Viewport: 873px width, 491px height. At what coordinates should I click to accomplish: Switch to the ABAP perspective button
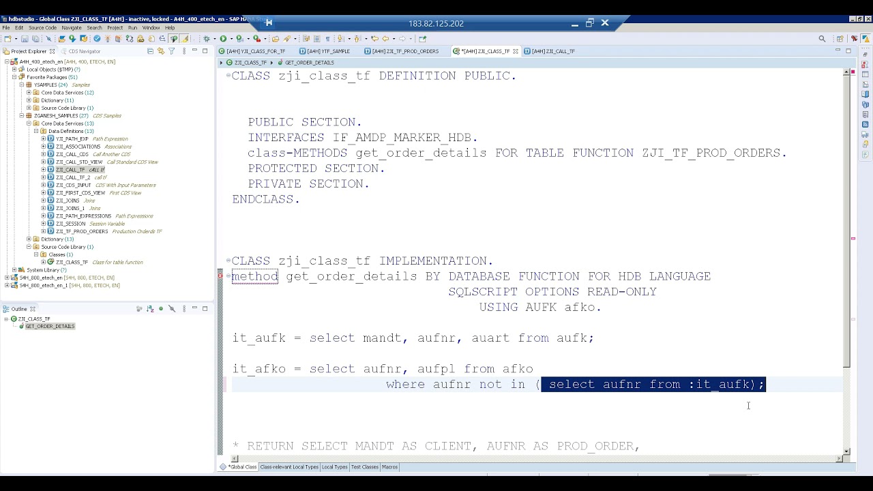865,39
